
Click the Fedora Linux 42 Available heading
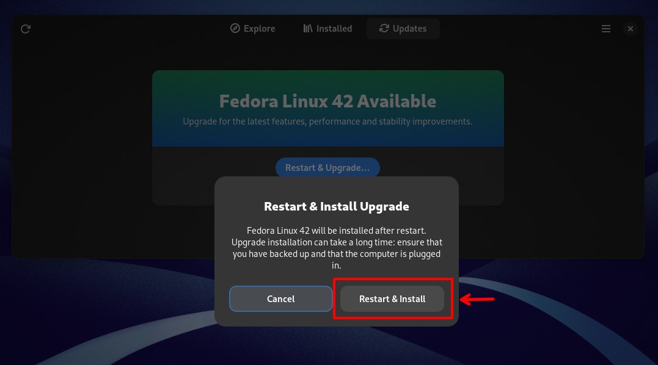pos(327,101)
